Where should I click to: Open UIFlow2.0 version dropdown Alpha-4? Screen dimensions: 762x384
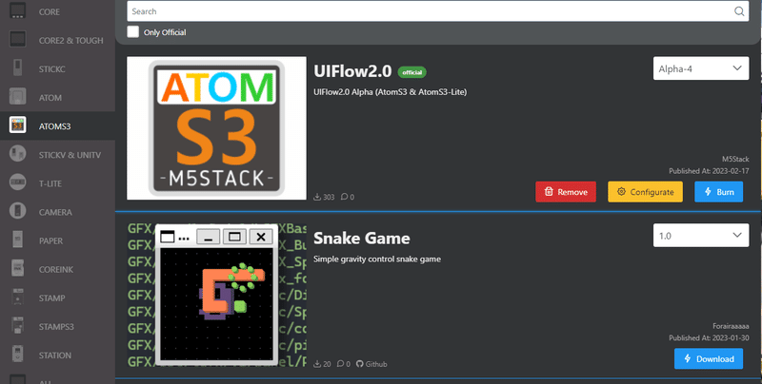[701, 68]
